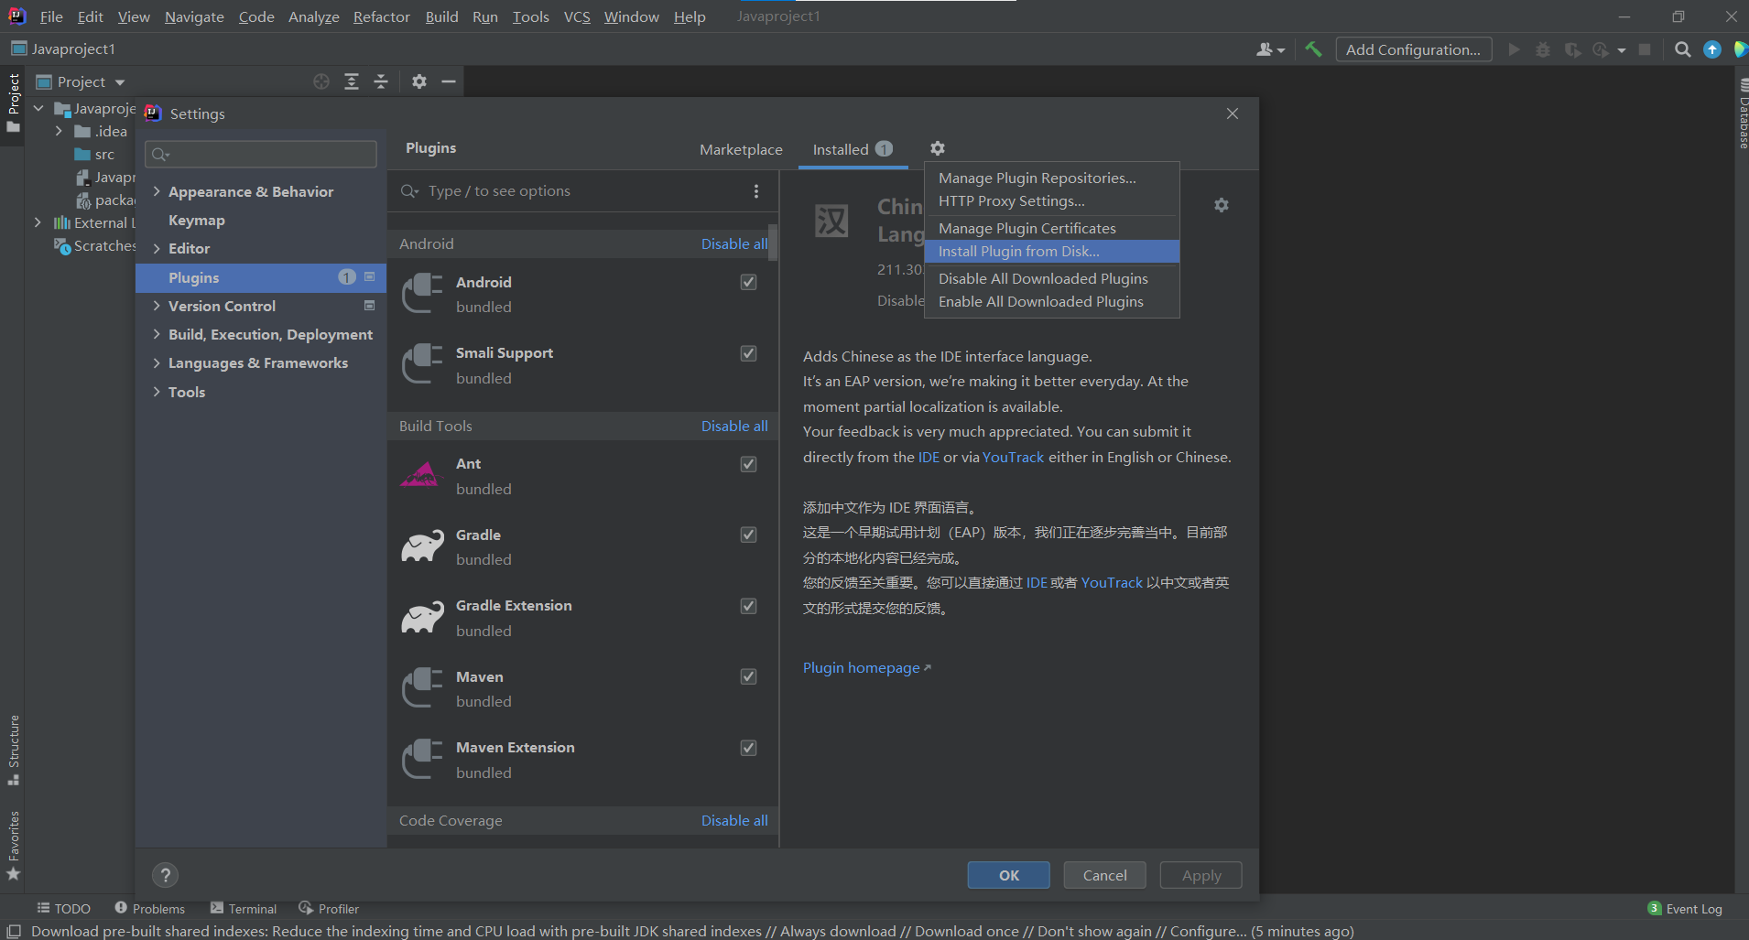Expand the Tools settings category

point(157,392)
